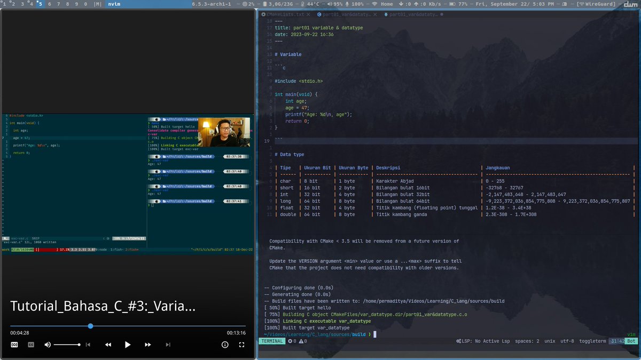Switch to workspace 5 in top bar

pyautogui.click(x=40, y=4)
